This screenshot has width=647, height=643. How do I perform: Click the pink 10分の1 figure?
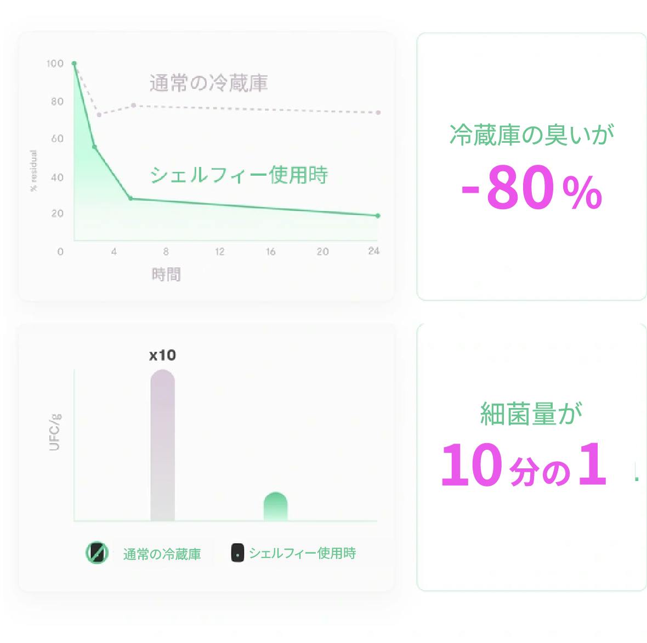(524, 466)
